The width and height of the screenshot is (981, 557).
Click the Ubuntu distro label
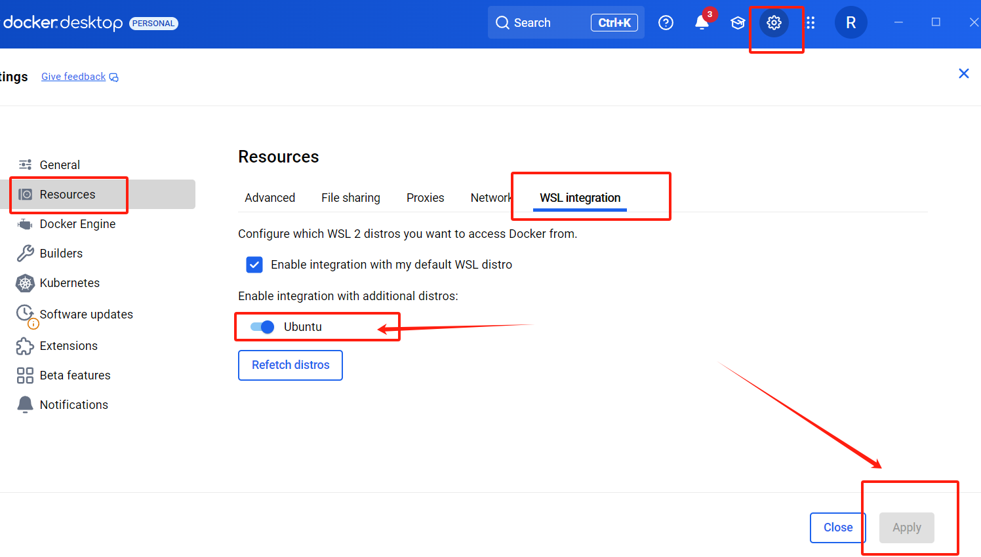coord(303,327)
